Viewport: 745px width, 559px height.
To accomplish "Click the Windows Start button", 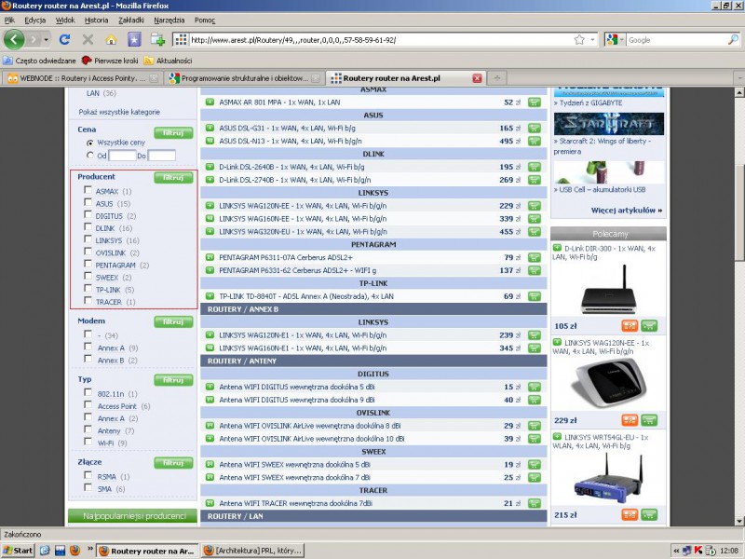I will tap(19, 551).
